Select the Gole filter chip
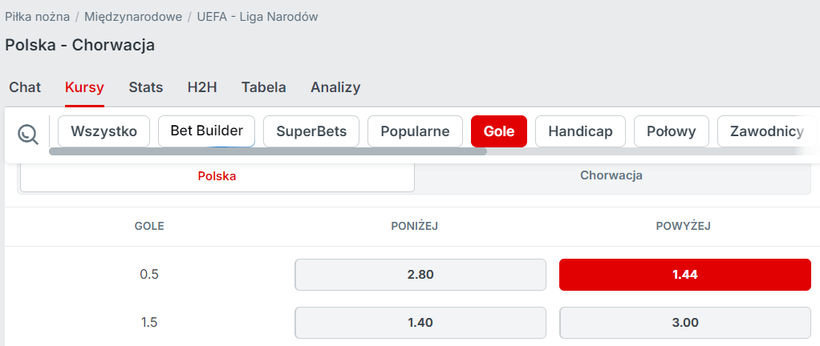 pyautogui.click(x=499, y=131)
